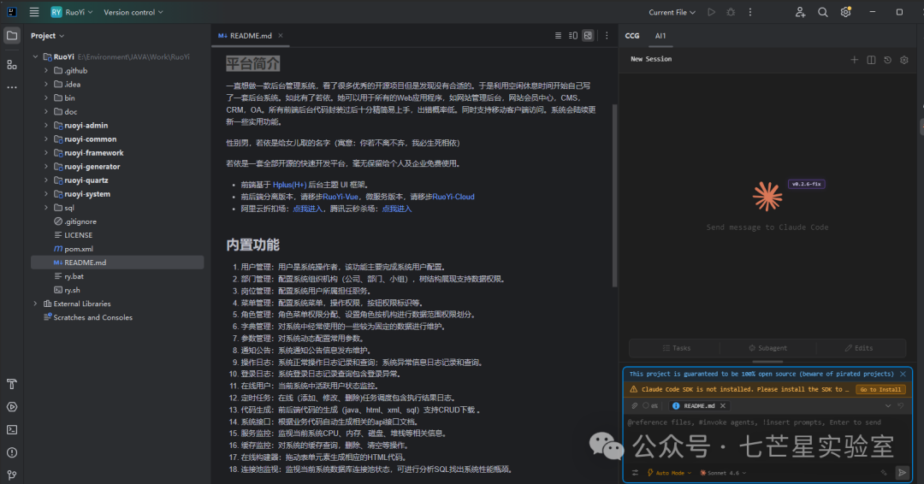
Task: Switch to the AI1 tab
Action: (x=660, y=35)
